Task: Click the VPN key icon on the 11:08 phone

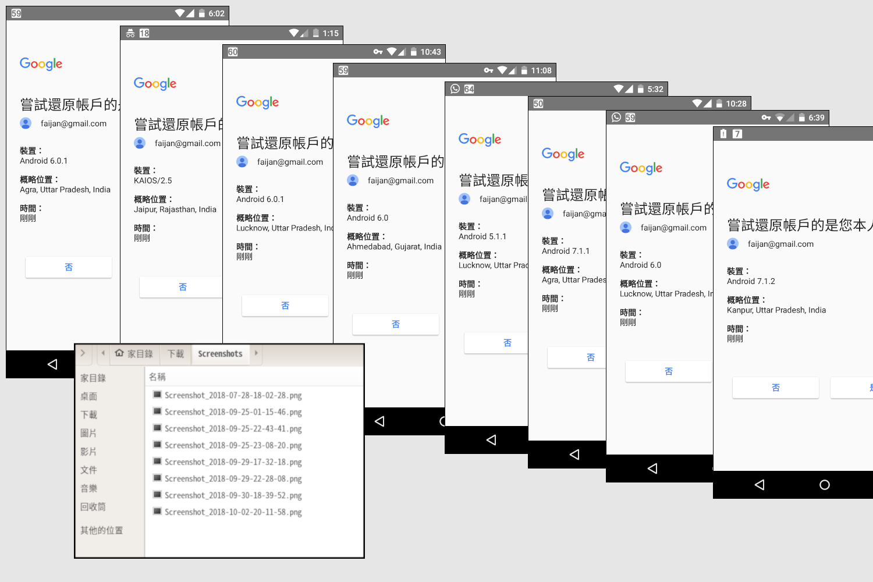Action: coord(489,70)
